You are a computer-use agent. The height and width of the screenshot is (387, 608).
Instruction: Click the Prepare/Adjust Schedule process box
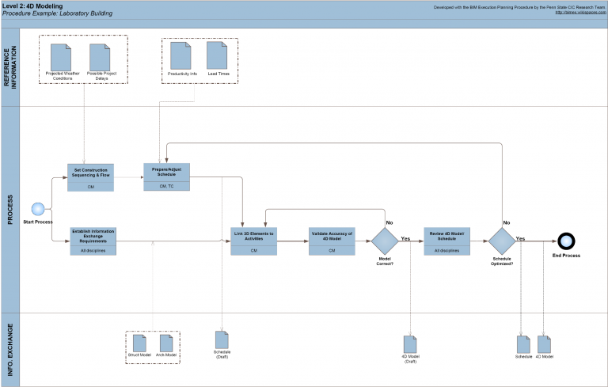[x=166, y=176]
